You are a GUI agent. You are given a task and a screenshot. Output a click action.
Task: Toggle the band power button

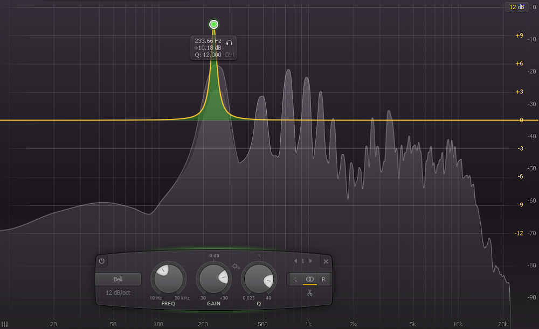(102, 261)
